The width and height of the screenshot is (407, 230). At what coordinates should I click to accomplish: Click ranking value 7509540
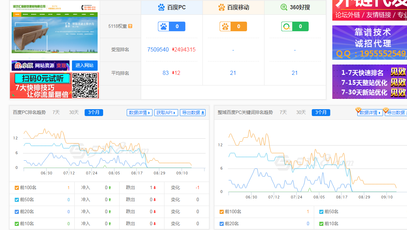pyautogui.click(x=158, y=49)
